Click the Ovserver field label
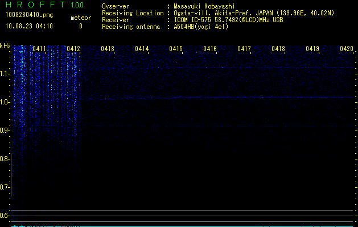 tap(116, 6)
